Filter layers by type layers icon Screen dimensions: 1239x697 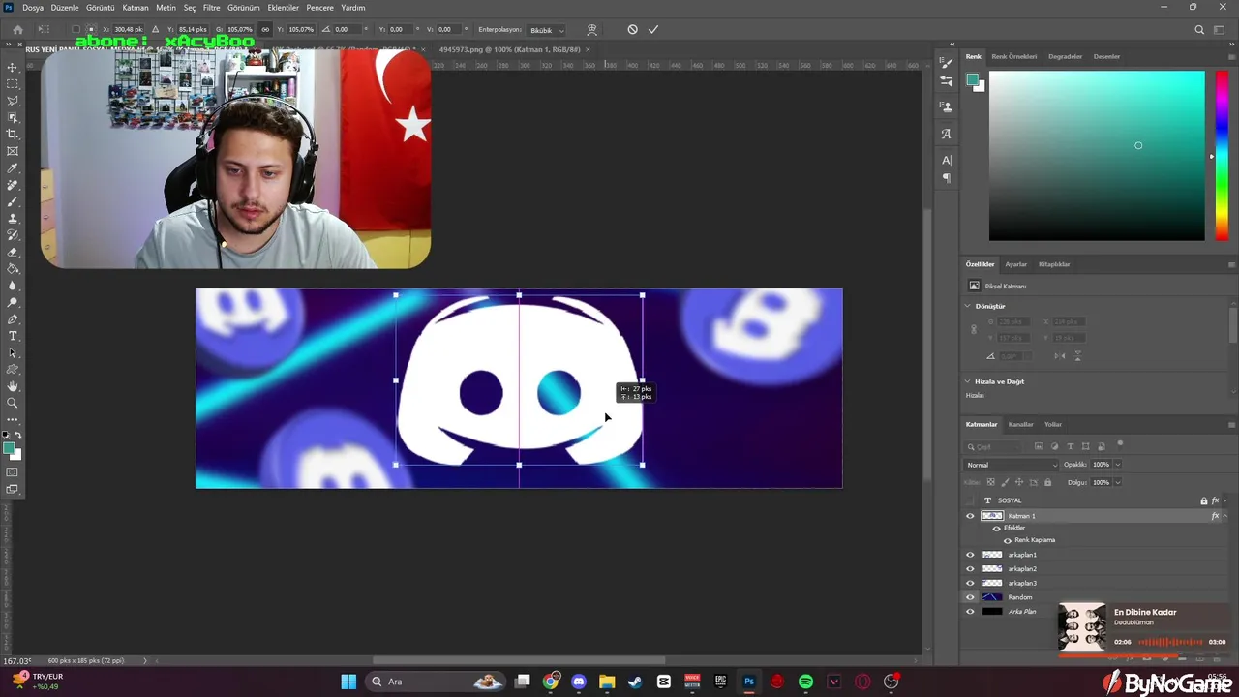coord(1070,446)
